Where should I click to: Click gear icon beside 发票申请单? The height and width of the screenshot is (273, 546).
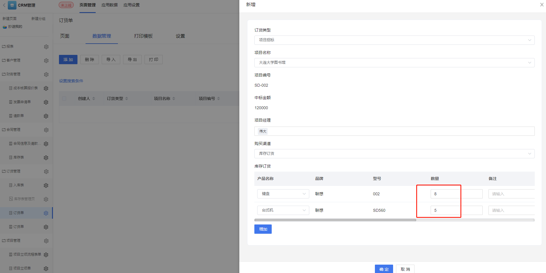(x=46, y=102)
